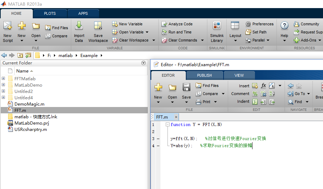Switch to the APPS tab
Screen dimensions: 323x189
coord(83,14)
